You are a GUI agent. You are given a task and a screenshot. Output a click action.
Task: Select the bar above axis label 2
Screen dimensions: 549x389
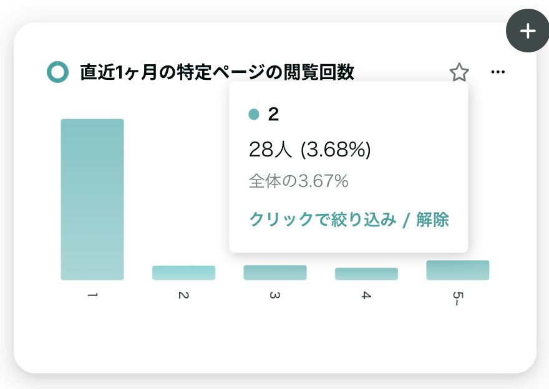click(184, 273)
